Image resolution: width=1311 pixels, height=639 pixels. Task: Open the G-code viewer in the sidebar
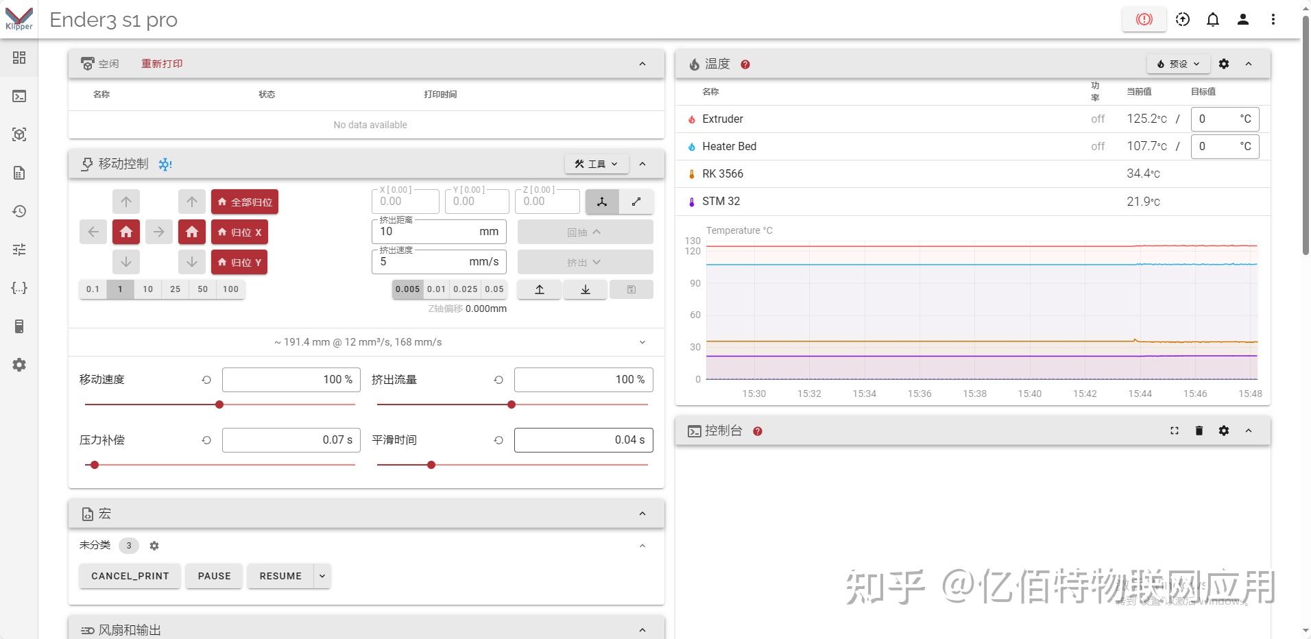[19, 134]
